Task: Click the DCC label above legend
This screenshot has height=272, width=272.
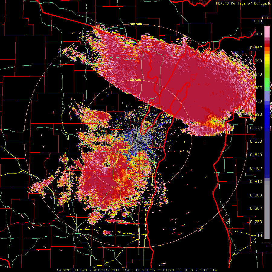Action: pos(266,18)
